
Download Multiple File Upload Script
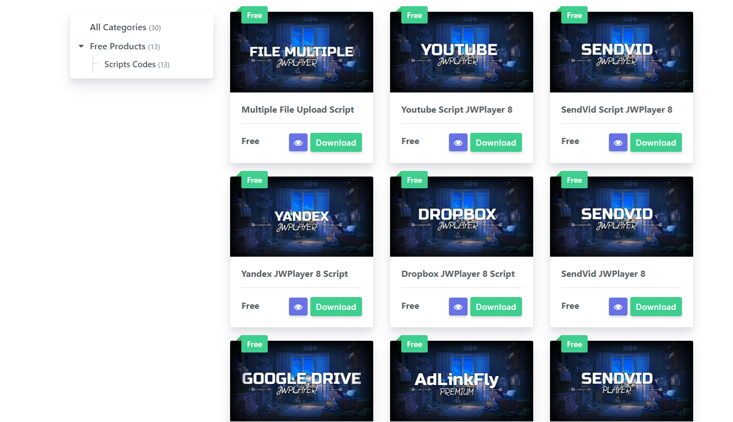[336, 142]
